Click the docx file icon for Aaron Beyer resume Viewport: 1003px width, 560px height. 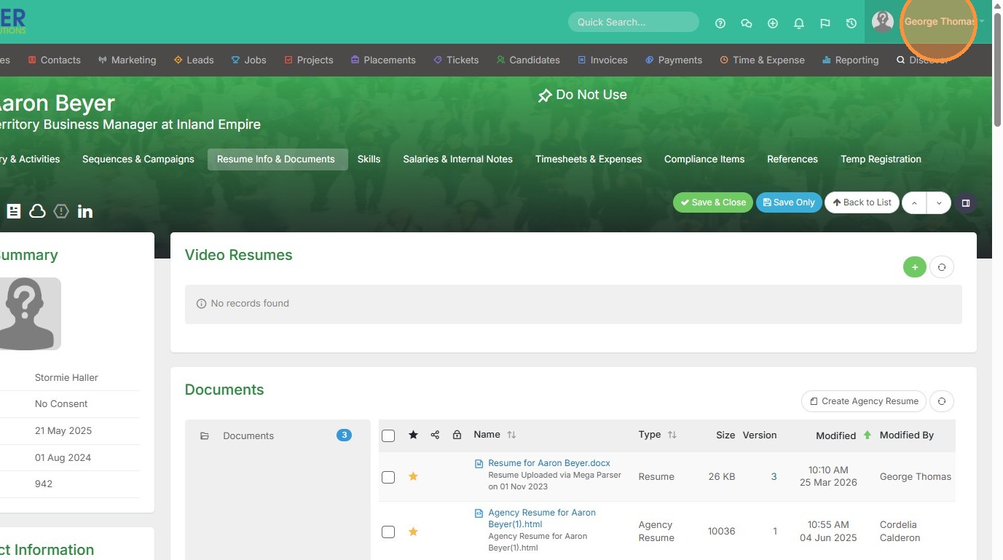point(479,464)
